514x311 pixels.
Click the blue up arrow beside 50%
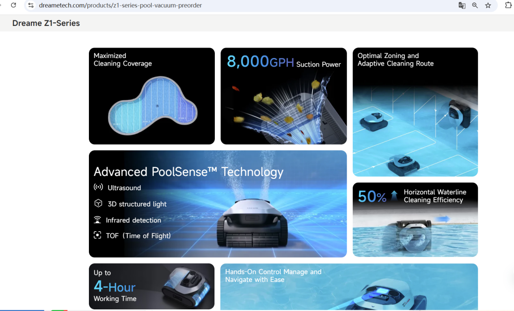coord(394,196)
